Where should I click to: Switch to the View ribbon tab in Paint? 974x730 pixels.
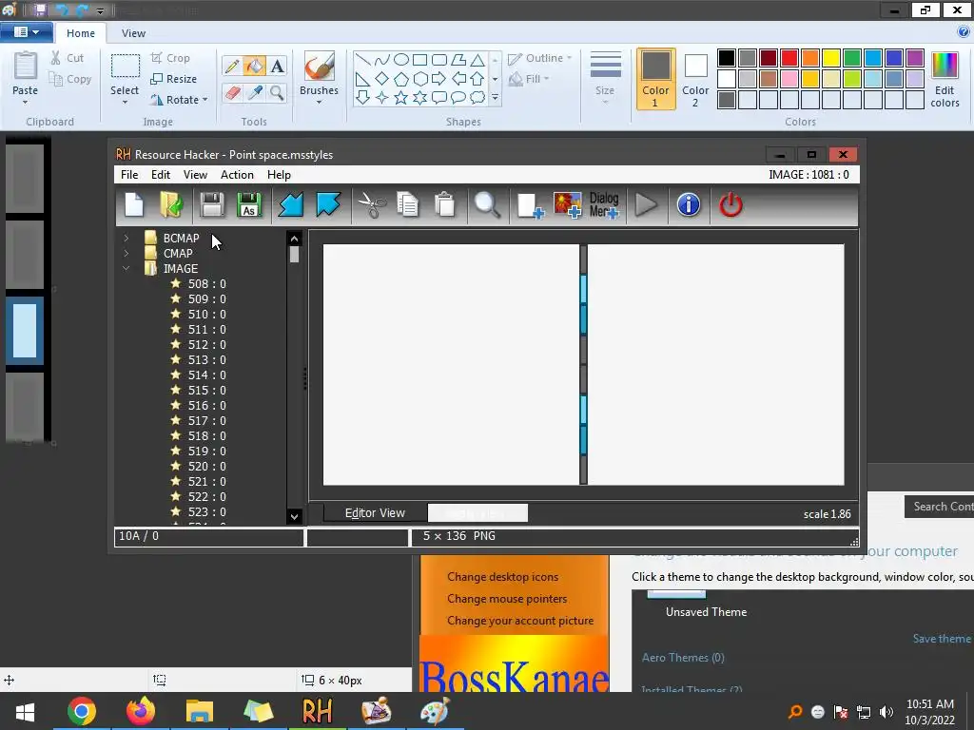(x=133, y=33)
